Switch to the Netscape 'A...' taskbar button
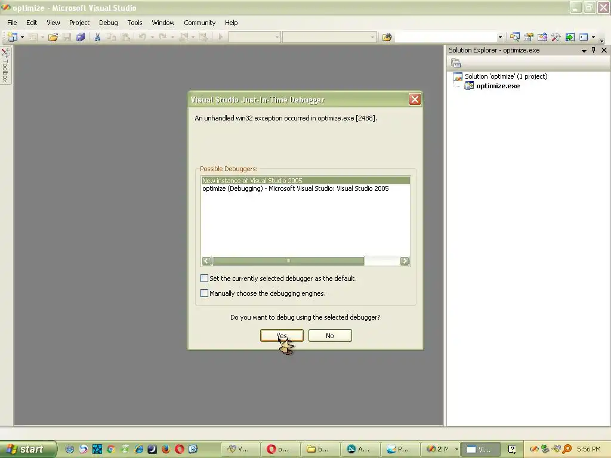The height and width of the screenshot is (458, 611). click(x=361, y=450)
